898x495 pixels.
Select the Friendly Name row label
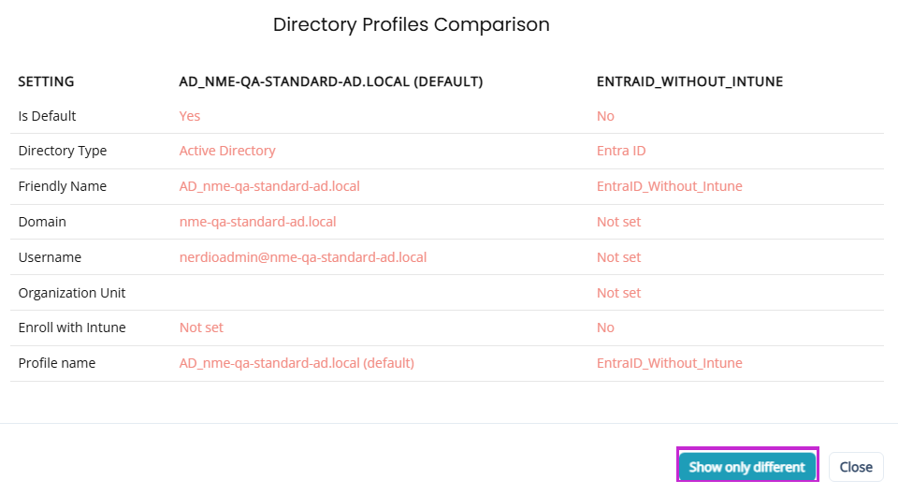[62, 185]
